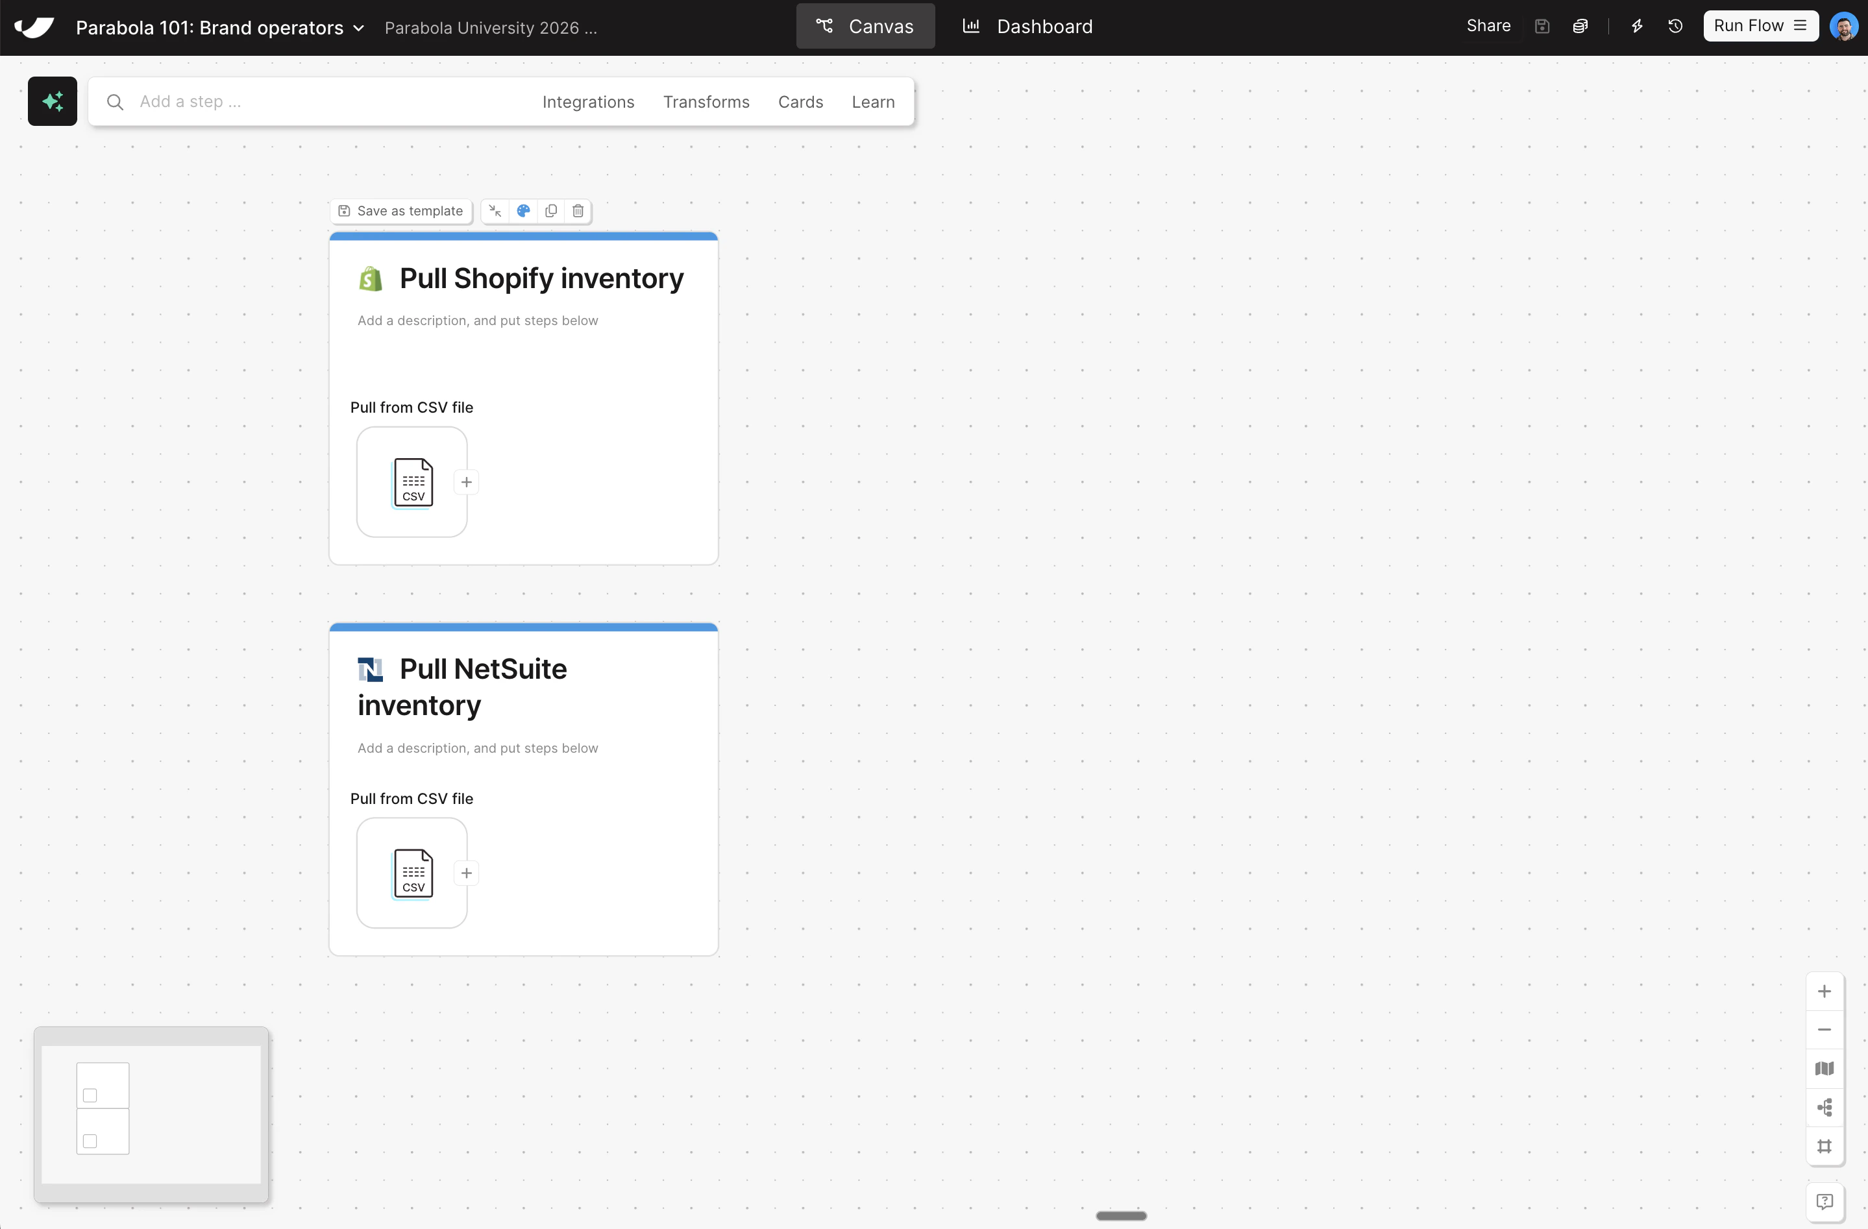Zoom in on the canvas
The height and width of the screenshot is (1229, 1868).
1824,992
